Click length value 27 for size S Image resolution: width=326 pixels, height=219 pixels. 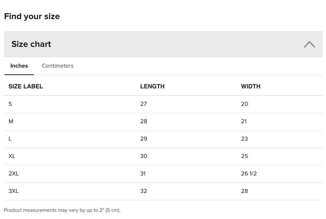(x=144, y=104)
